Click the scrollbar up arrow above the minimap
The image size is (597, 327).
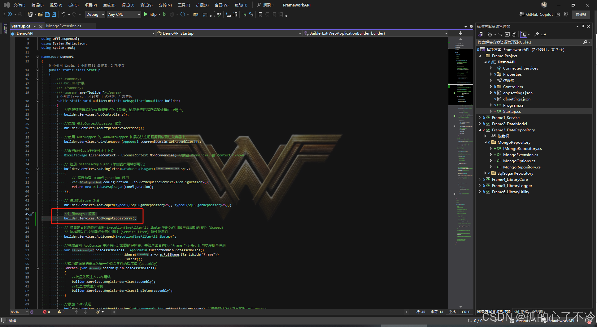click(x=460, y=39)
